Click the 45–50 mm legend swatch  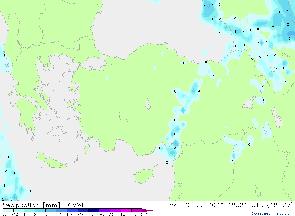137,210
